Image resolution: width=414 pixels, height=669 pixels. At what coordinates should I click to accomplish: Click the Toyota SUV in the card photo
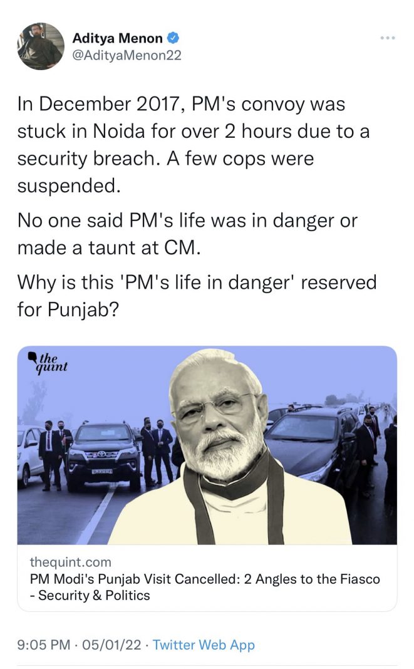105,455
